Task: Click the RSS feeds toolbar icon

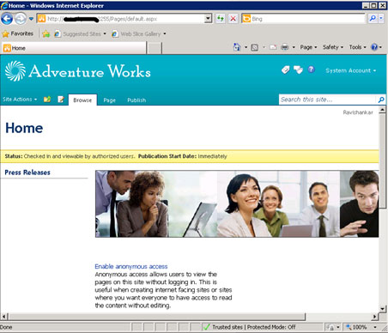Action: [x=254, y=47]
